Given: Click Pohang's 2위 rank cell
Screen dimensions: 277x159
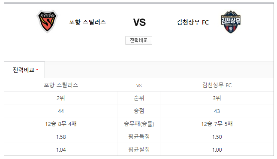Looking at the screenshot, I should [x=61, y=98].
